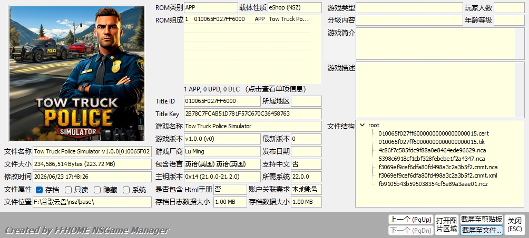Click the 文件位置 file path field
The width and height of the screenshot is (529, 238).
[x=92, y=202]
